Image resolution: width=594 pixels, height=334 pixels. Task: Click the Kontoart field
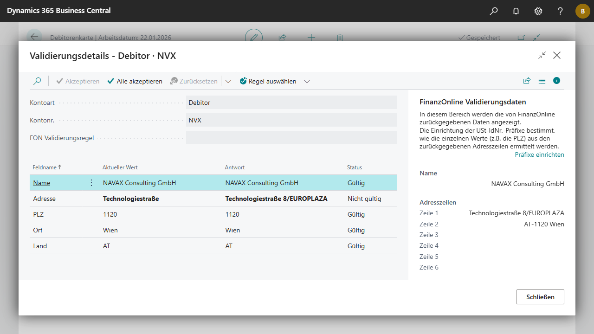click(291, 103)
